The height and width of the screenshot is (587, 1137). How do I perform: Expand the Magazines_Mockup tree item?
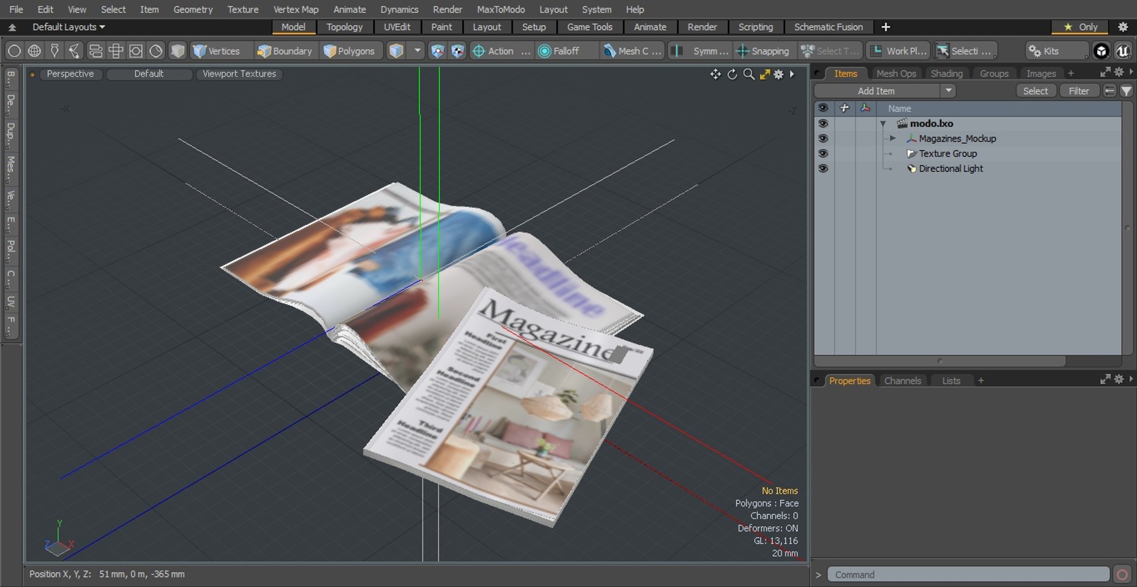click(x=892, y=138)
